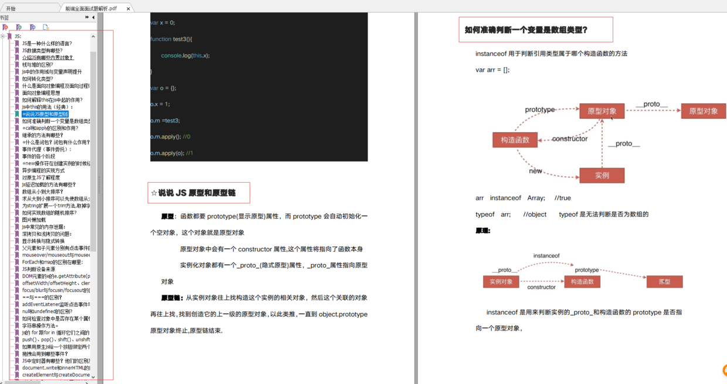
Task: Open bookmark 显示转换与隐式转换
Action: tap(43, 241)
